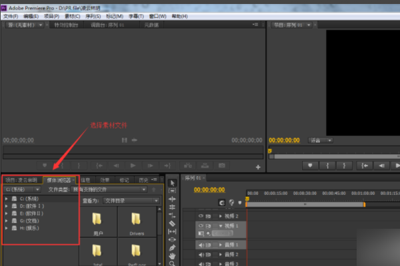This screenshot has width=400, height=266.
Task: Expand the 音频 1 track
Action: point(221,245)
